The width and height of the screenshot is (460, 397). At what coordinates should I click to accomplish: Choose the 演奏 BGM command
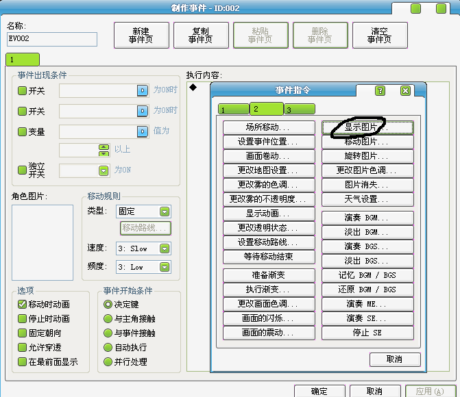[368, 218]
